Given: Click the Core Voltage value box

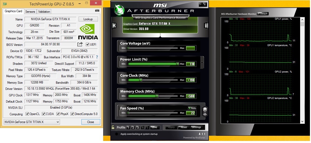Looking at the screenshot, I should point(191,48).
